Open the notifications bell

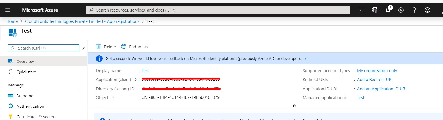coord(388,10)
